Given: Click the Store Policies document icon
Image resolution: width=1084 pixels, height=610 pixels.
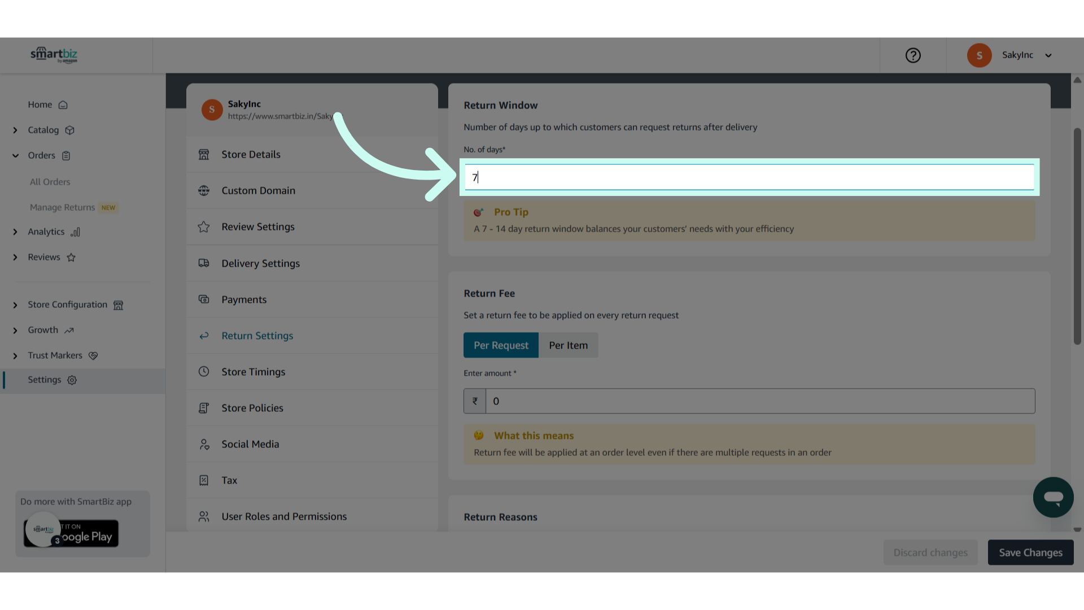Looking at the screenshot, I should (x=204, y=408).
